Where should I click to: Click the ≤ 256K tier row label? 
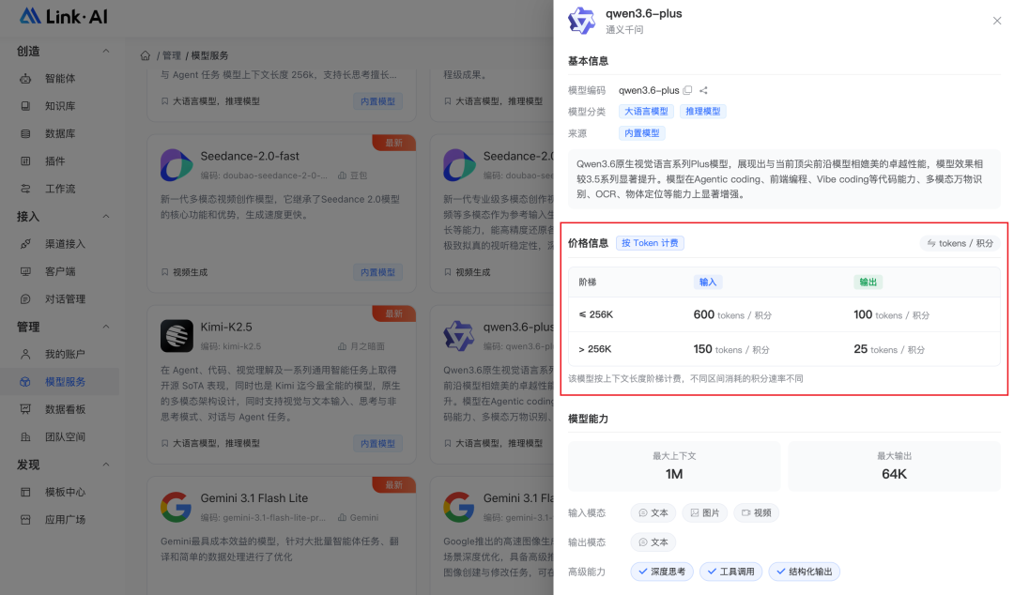(595, 315)
